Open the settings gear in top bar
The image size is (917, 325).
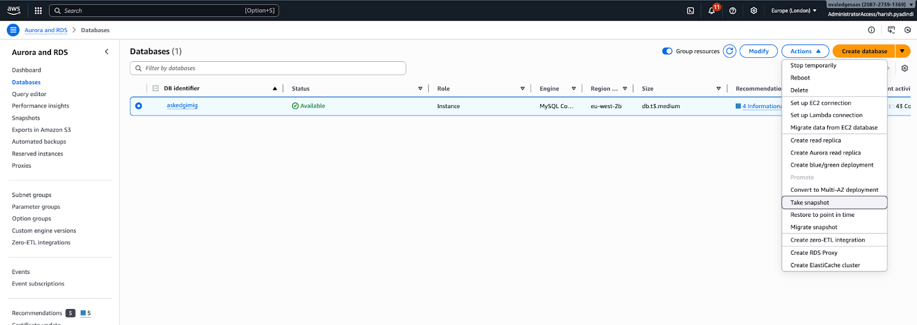click(754, 10)
